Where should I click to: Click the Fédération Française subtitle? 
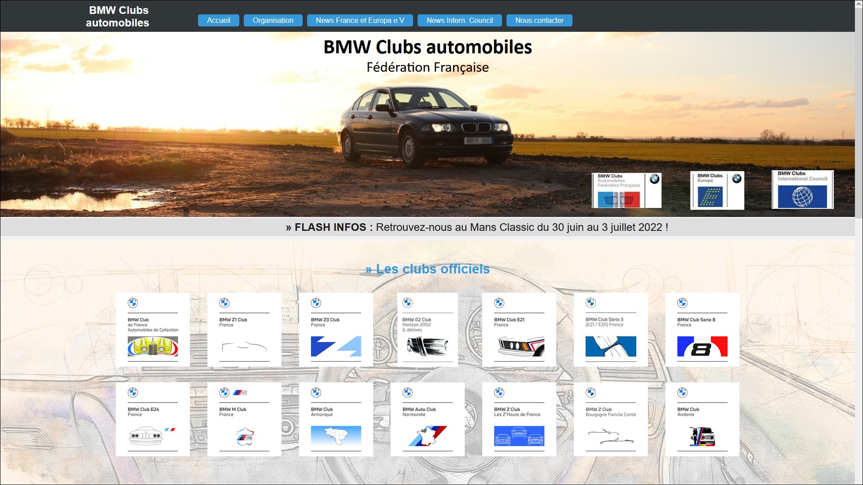[x=427, y=67]
